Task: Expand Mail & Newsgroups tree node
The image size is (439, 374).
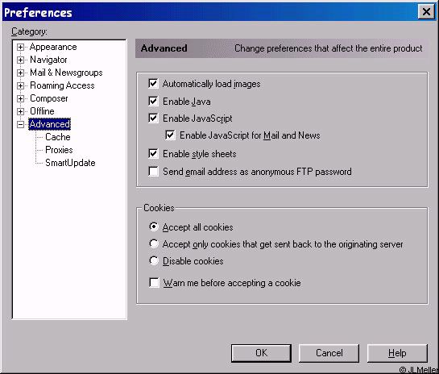Action: [20, 73]
